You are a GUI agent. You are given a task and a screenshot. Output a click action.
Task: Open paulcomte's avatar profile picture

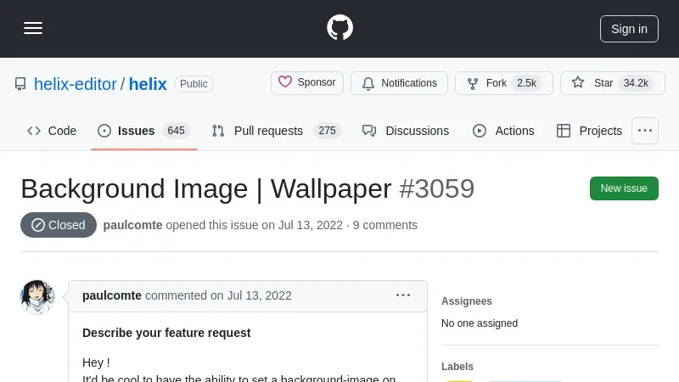pos(37,297)
